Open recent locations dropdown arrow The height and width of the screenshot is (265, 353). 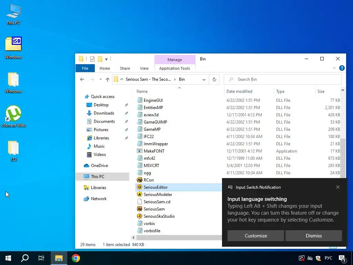pos(100,79)
